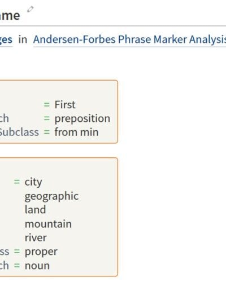Viewport: 226px width, 291px height.
Task: Open the 'from min' Subclass value
Action: pos(76,132)
